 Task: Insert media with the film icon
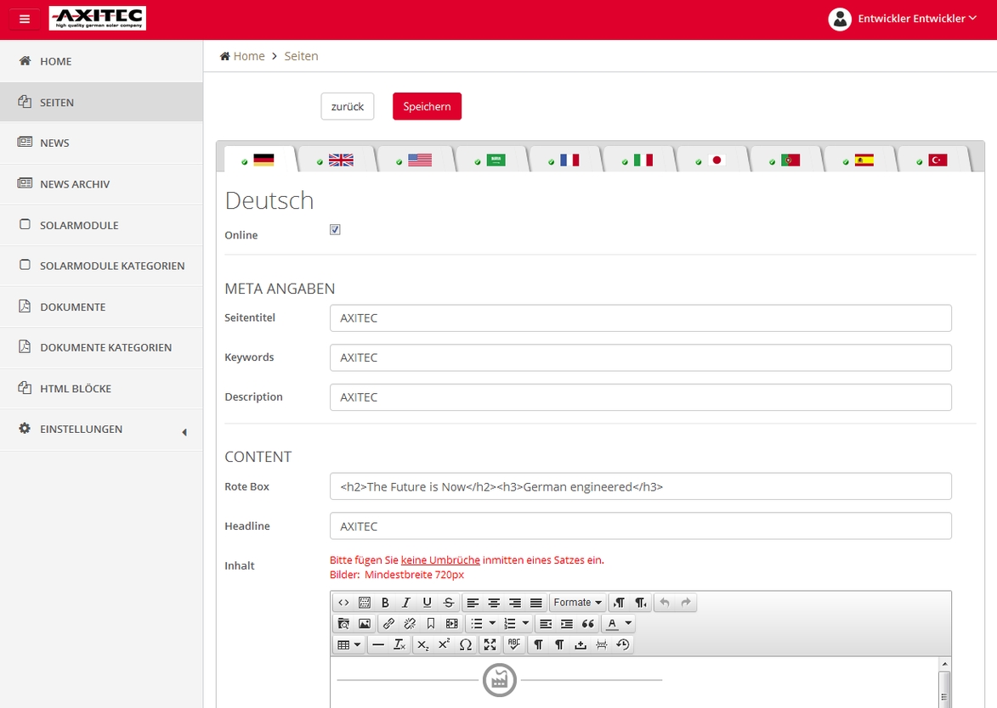coord(451,624)
